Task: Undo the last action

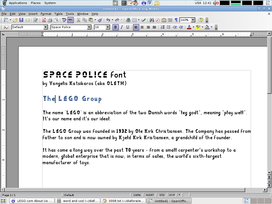Action: (108, 20)
